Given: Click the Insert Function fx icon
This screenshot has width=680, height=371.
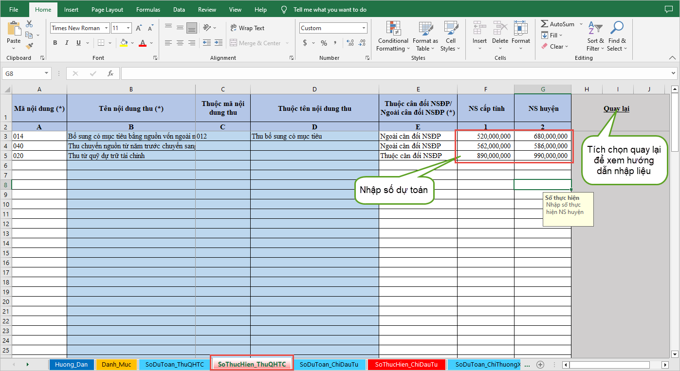Looking at the screenshot, I should [110, 73].
